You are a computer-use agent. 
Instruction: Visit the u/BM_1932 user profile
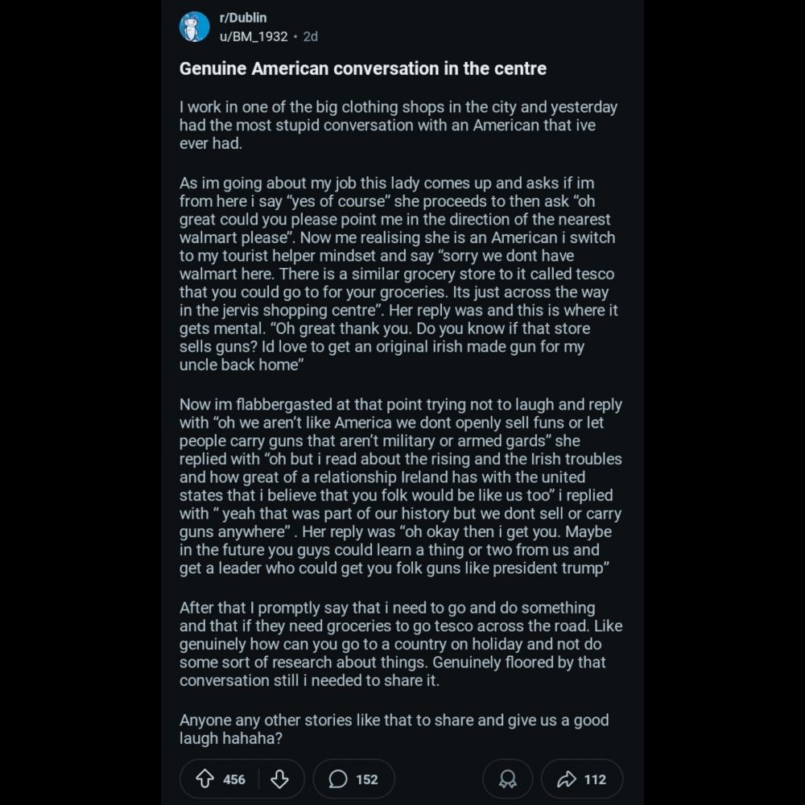[254, 36]
